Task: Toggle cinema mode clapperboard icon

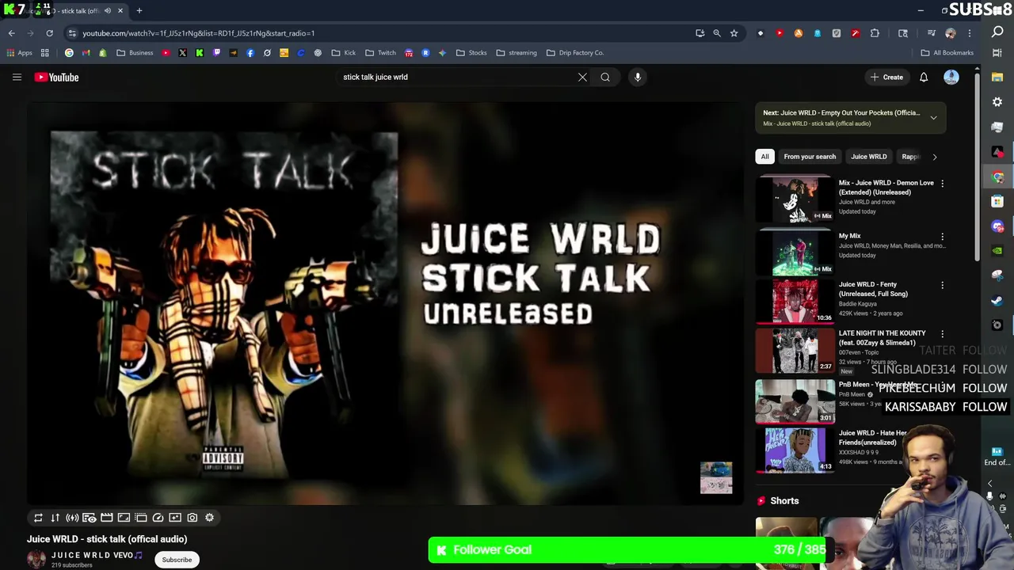Action: (x=107, y=518)
